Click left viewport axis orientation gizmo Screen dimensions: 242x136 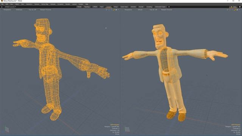pos(7,129)
